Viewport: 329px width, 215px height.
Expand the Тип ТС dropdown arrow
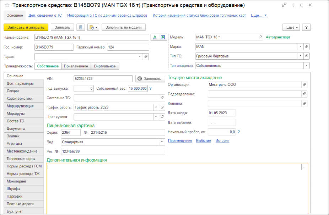[301, 56]
